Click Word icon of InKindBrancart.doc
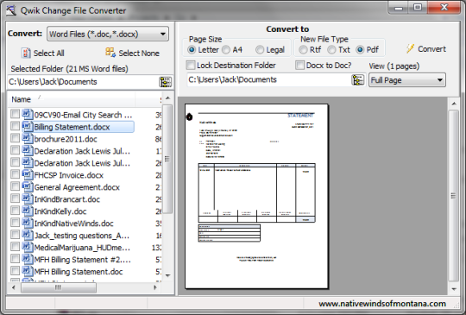 click(27, 198)
